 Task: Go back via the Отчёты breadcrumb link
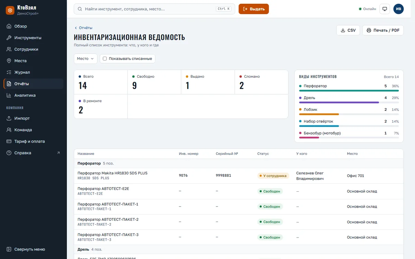84,28
